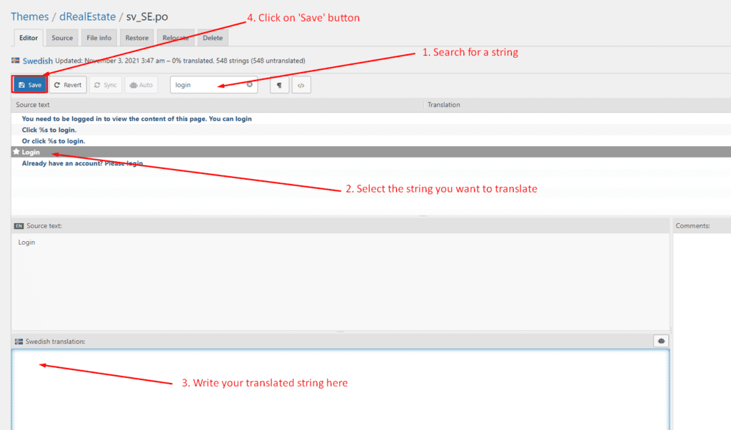Screen dimensions: 731x430
Task: Open the File info tab
Action: (x=99, y=38)
